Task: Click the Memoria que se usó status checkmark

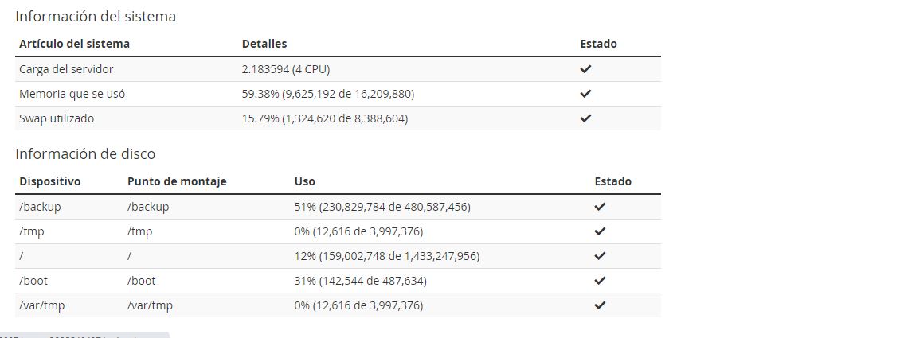Action: click(585, 94)
